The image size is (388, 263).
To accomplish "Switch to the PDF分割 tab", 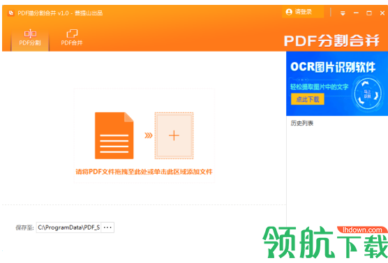I will click(30, 38).
